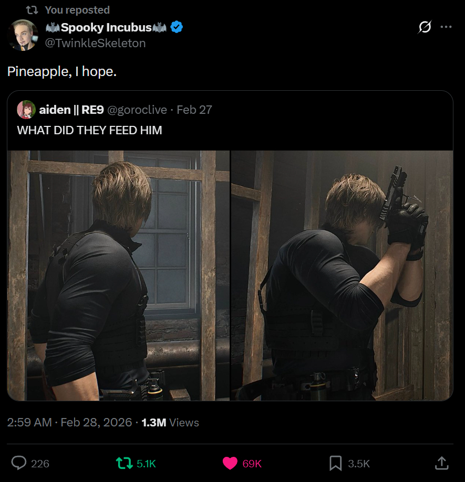465x482 pixels.
Task: Open the share menu icon
Action: [441, 463]
